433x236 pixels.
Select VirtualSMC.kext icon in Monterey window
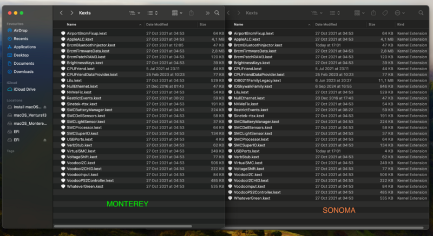[63, 151]
